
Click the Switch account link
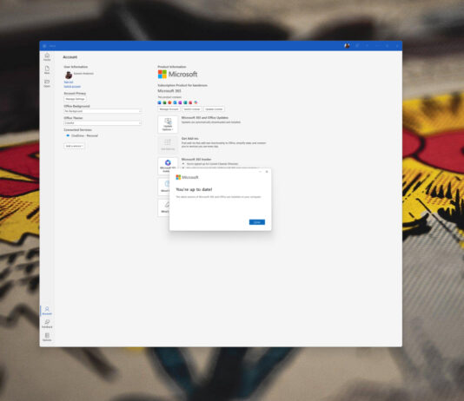72,87
